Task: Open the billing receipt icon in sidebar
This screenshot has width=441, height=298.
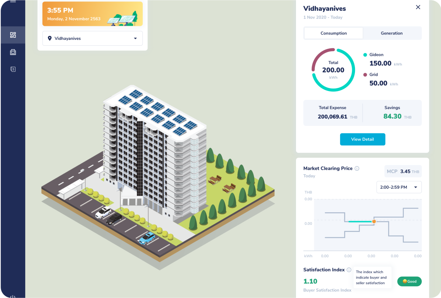Action: (13, 69)
